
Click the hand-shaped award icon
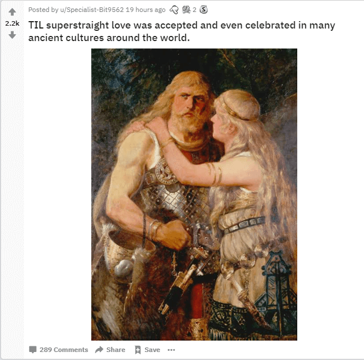[174, 10]
